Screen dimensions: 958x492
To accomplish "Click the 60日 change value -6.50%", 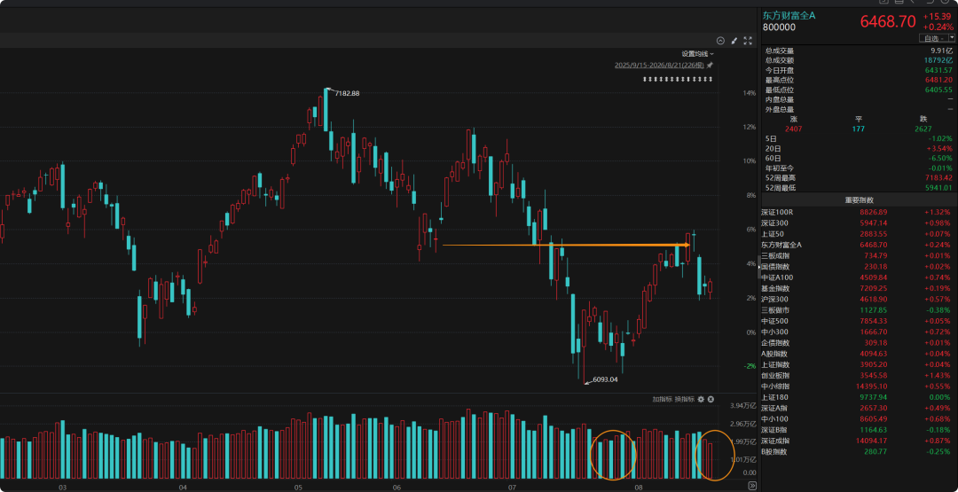I will [x=941, y=158].
